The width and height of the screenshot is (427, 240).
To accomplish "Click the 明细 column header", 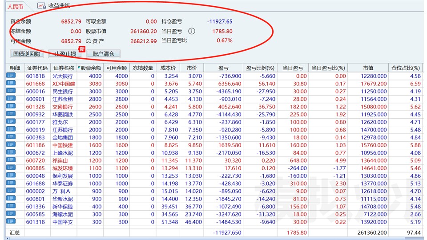I will tap(15, 68).
